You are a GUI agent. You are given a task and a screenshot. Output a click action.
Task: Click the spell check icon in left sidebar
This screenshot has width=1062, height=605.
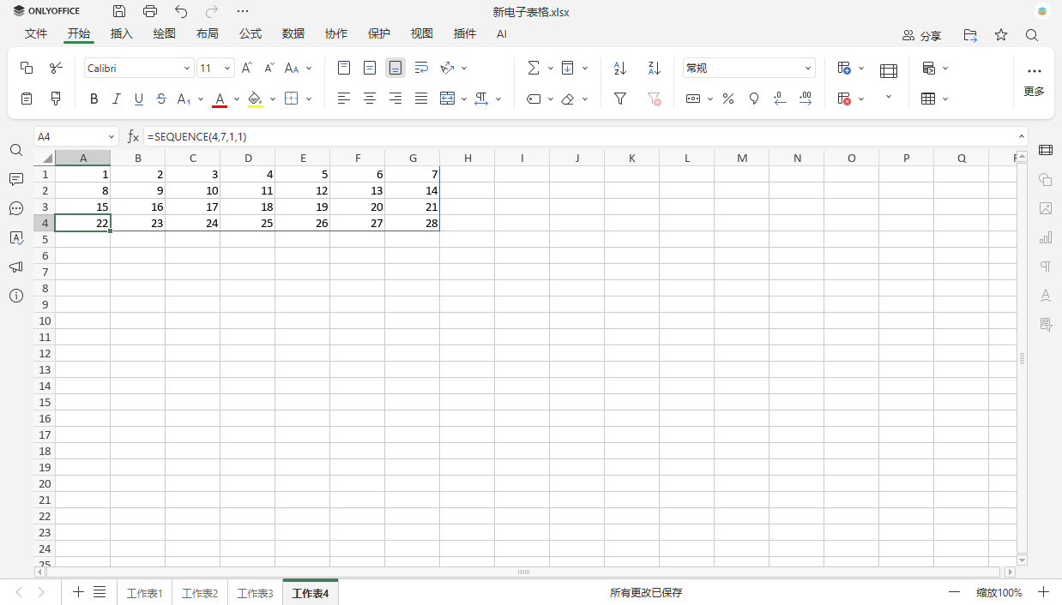pyautogui.click(x=15, y=237)
